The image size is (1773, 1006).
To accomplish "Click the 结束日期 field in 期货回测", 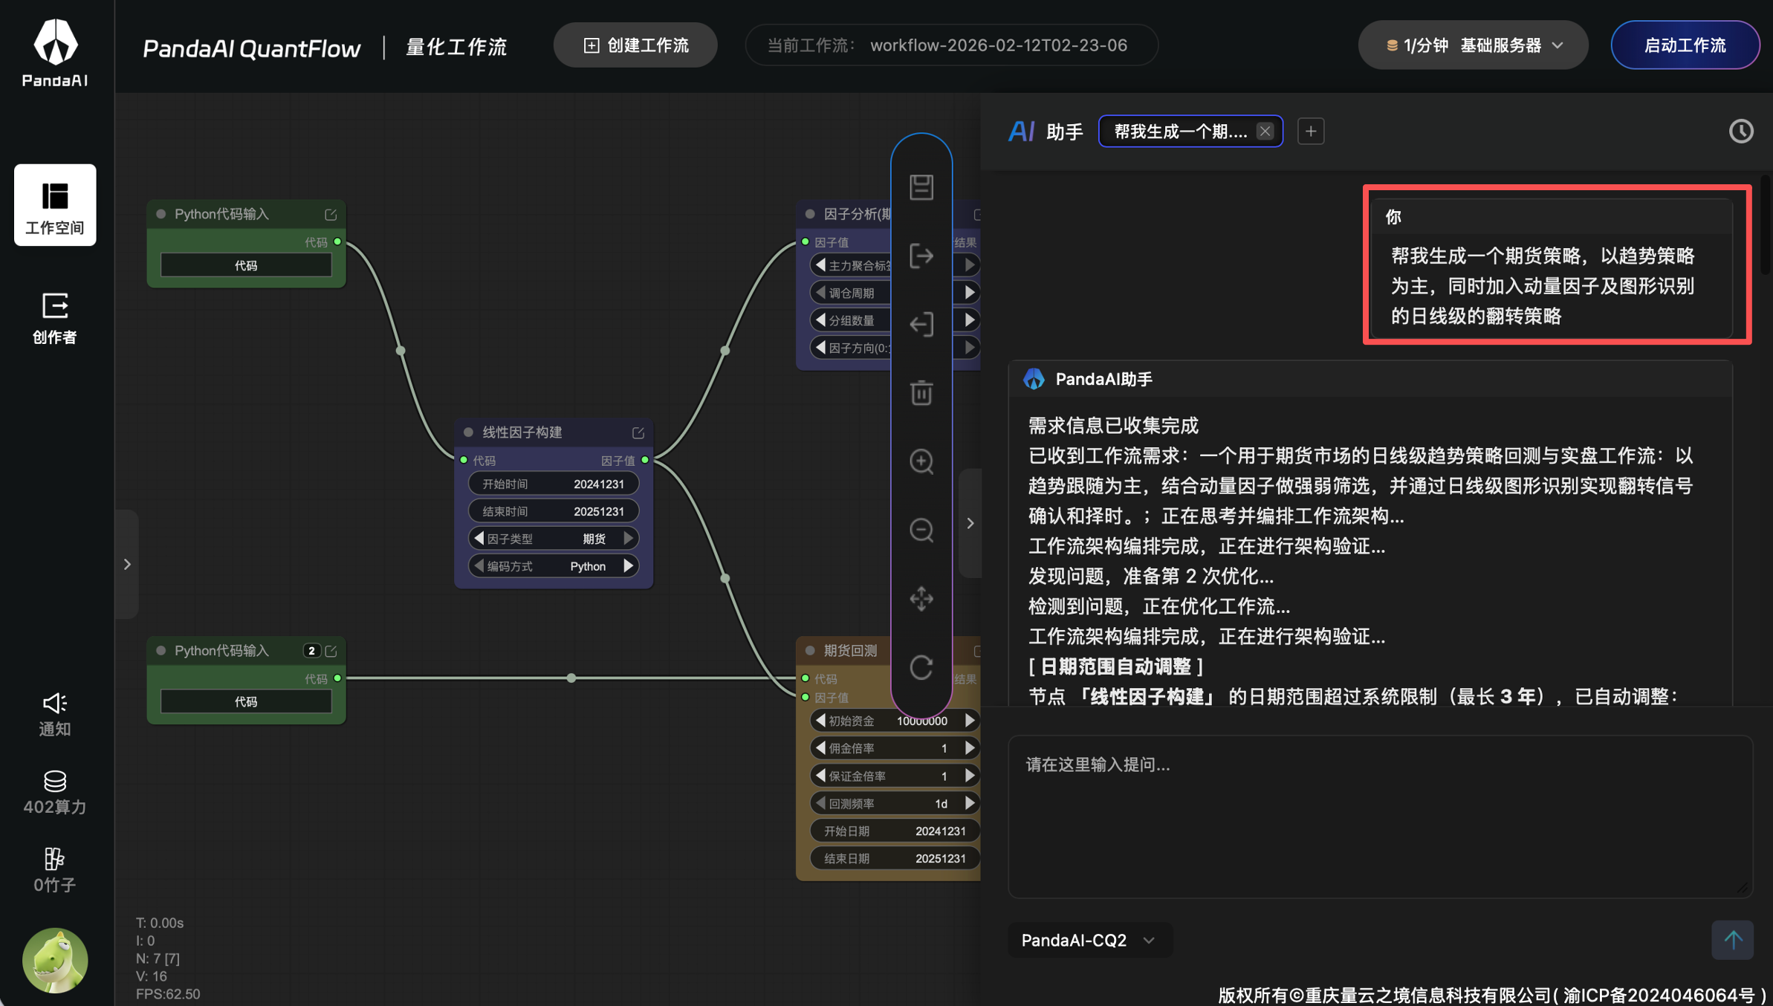I will 895,858.
